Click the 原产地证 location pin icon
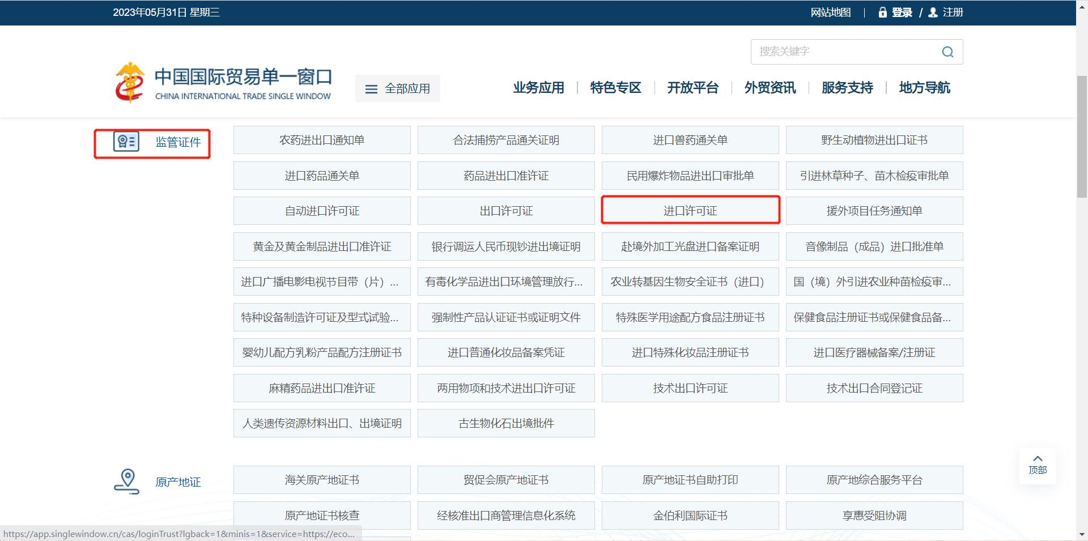 coord(127,481)
